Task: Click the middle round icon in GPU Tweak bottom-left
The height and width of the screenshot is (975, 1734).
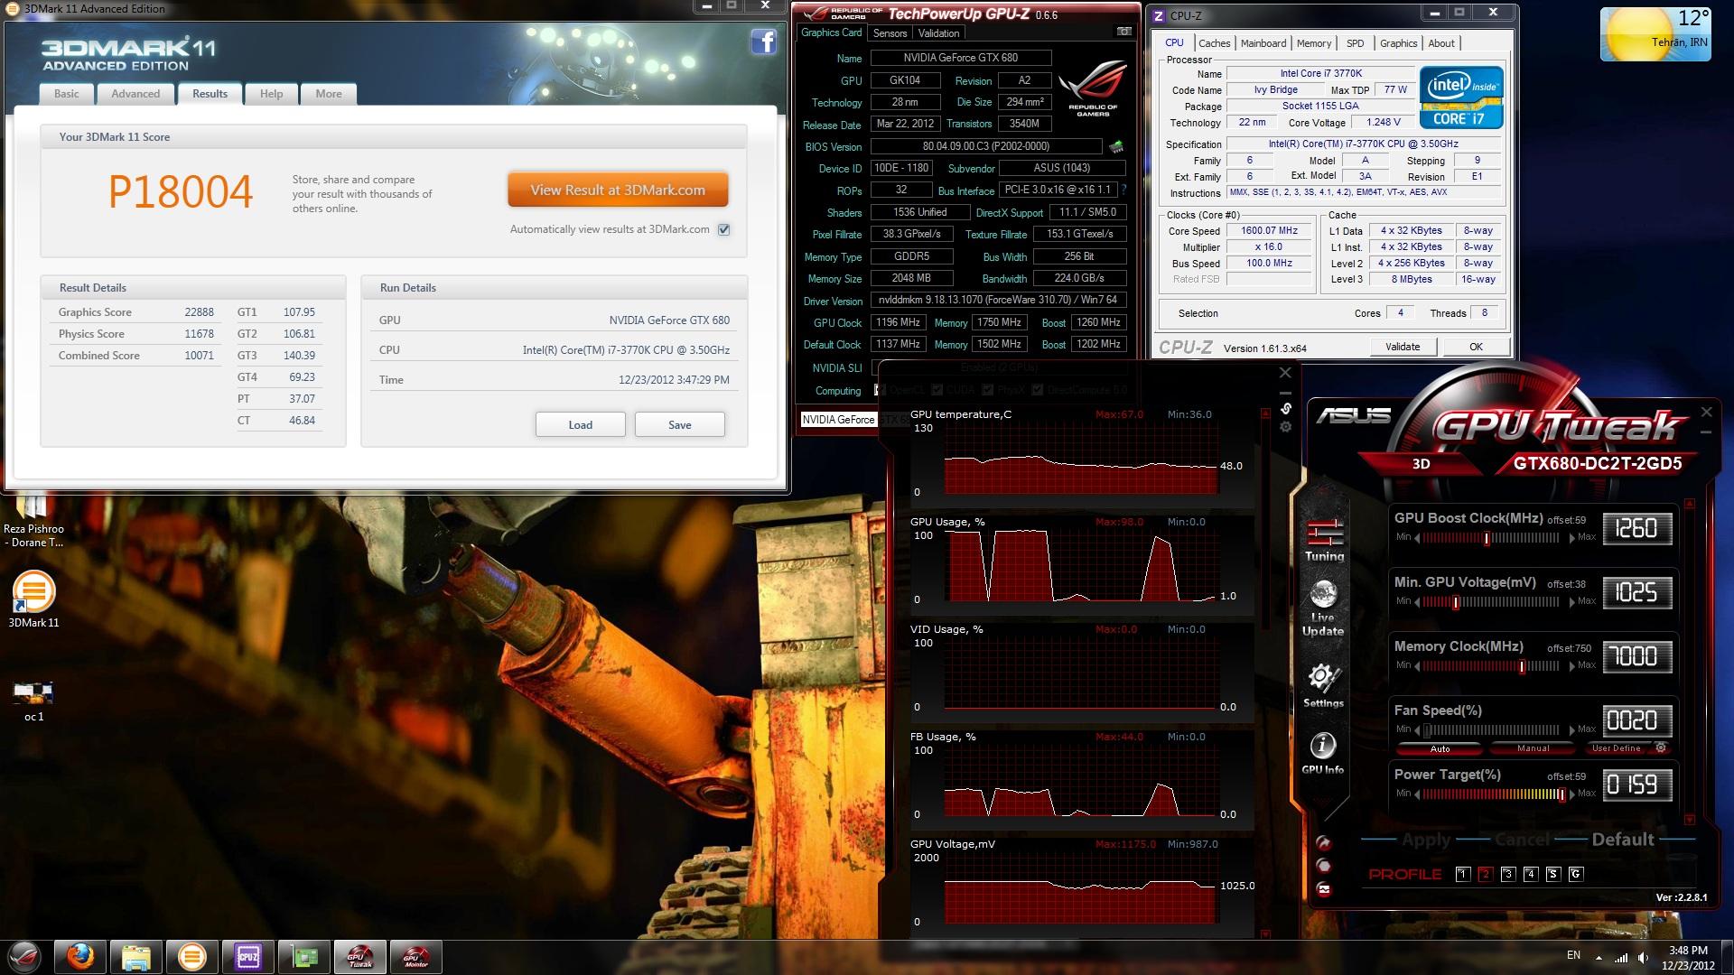Action: pyautogui.click(x=1324, y=866)
